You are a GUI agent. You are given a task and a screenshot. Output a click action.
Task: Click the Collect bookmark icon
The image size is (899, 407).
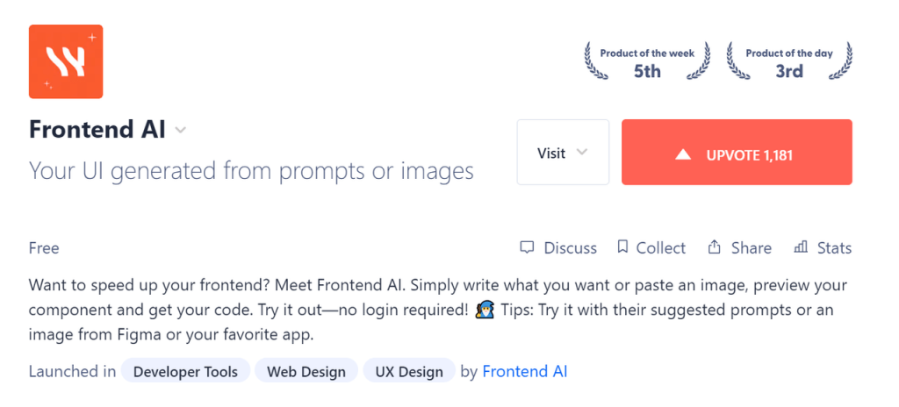click(622, 247)
